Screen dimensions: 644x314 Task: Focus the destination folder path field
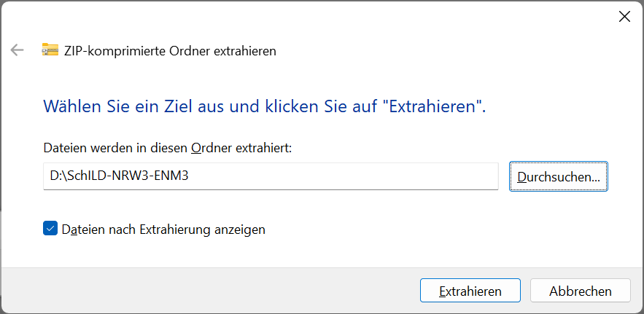tap(271, 176)
